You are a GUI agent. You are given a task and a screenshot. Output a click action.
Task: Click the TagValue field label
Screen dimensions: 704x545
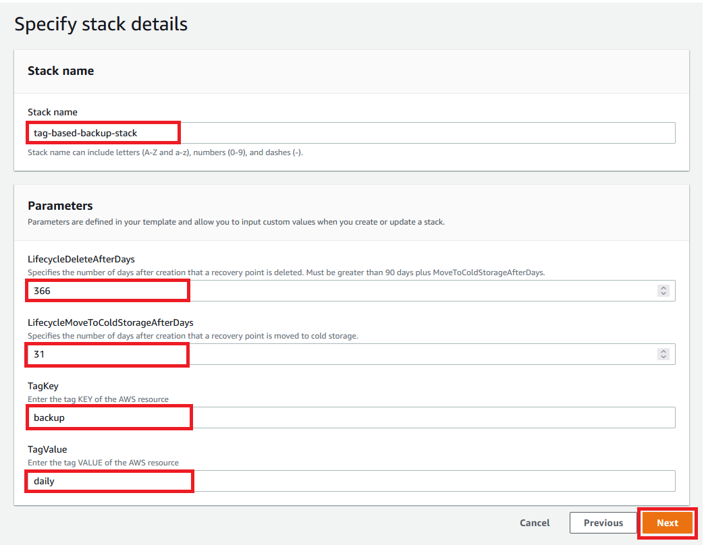click(47, 449)
